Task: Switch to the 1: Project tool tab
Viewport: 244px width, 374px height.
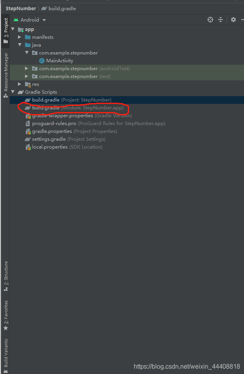Action: coord(6,31)
